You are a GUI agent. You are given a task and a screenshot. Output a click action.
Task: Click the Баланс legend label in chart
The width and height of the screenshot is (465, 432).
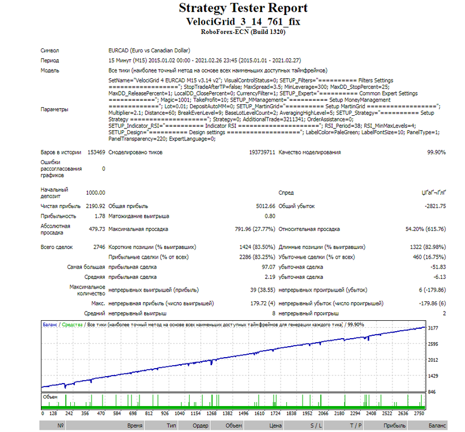click(x=50, y=325)
